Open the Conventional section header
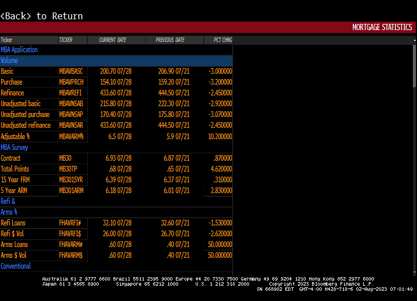The width and height of the screenshot is (417, 301). tap(16, 266)
